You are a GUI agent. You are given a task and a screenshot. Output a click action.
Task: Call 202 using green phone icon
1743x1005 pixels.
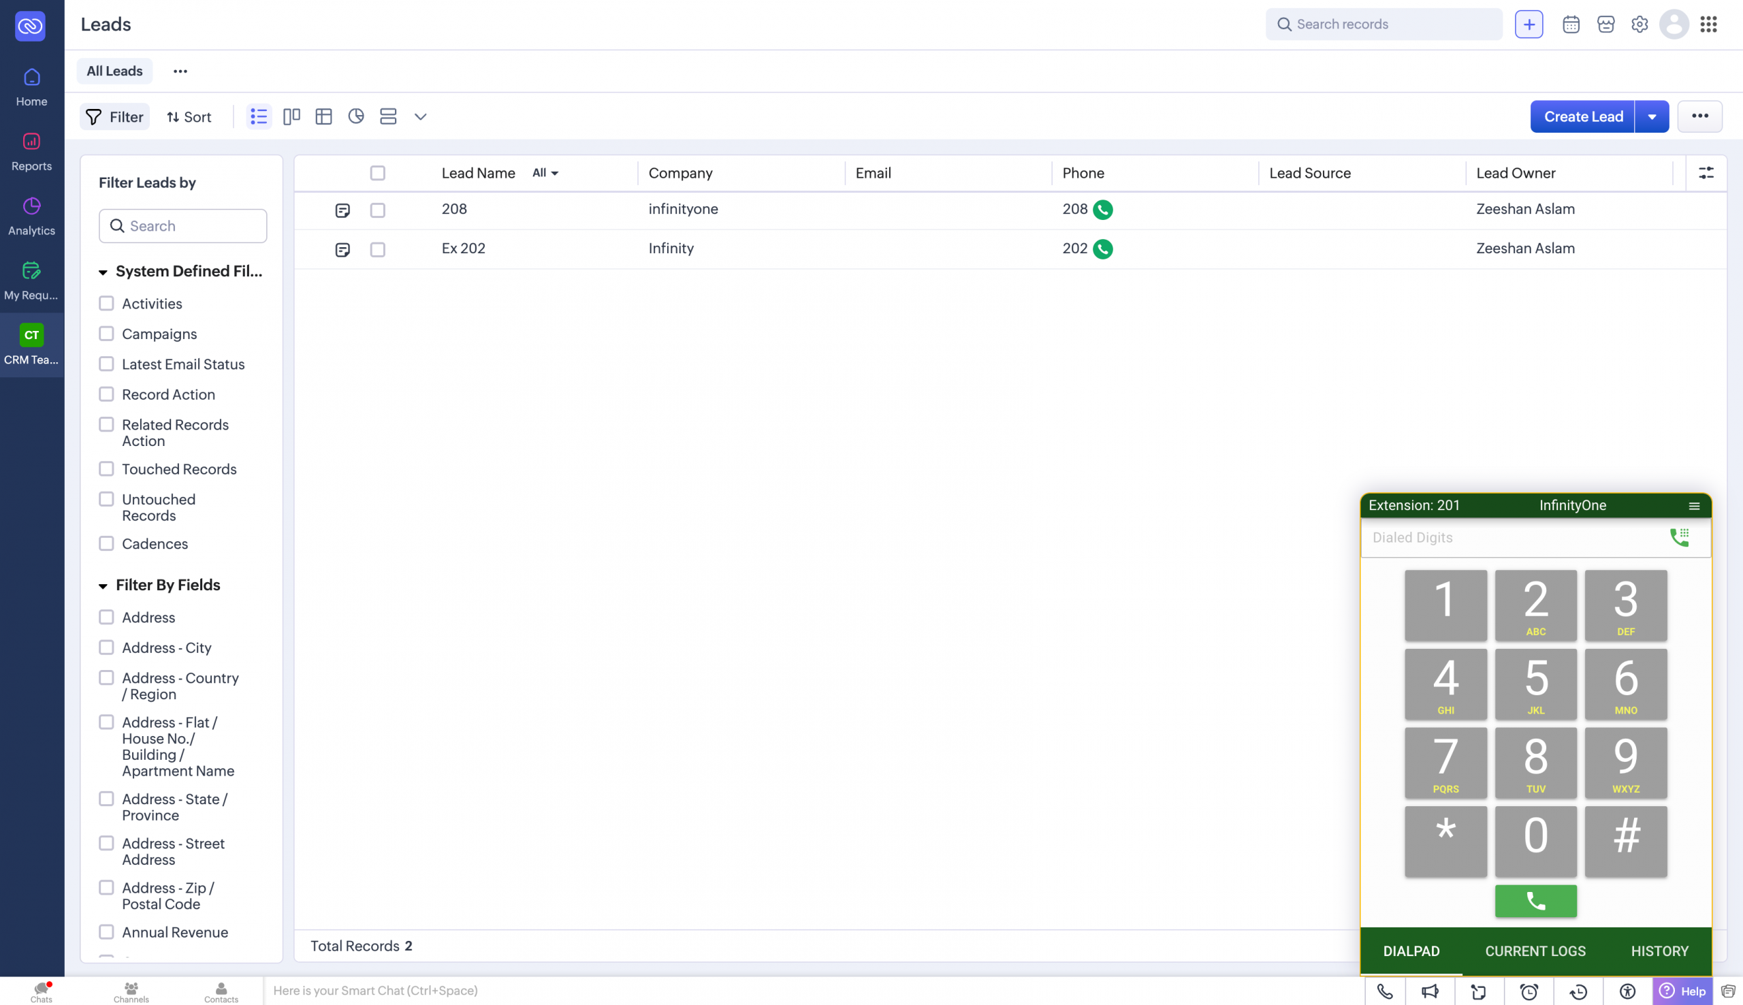pyautogui.click(x=1103, y=249)
